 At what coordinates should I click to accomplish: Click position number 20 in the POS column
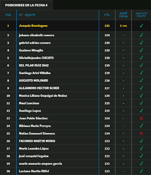8,171
